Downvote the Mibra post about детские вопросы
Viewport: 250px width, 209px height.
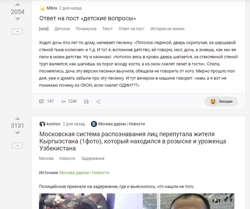[x=17, y=19]
